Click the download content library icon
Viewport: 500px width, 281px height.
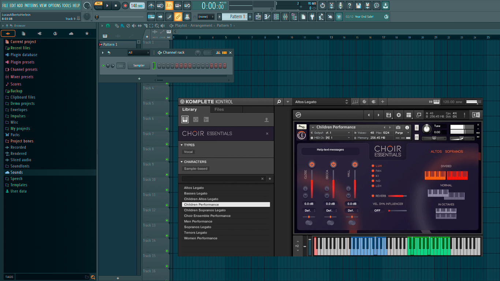(385, 5)
